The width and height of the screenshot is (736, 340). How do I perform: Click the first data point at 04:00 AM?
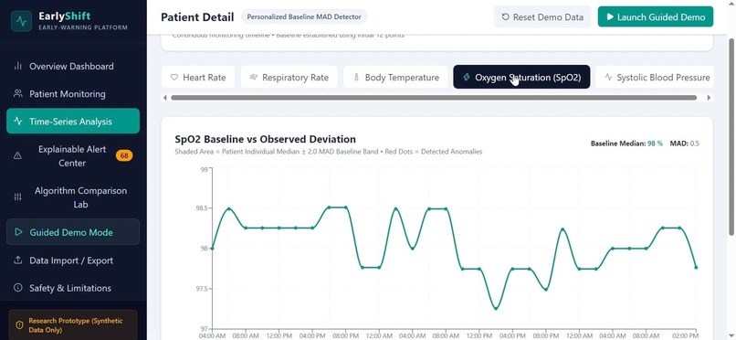pos(212,249)
